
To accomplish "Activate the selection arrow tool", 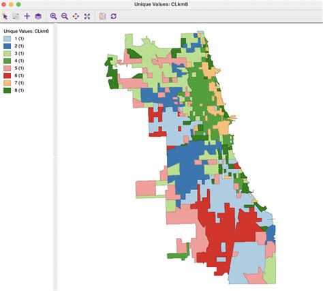I will pyautogui.click(x=5, y=16).
